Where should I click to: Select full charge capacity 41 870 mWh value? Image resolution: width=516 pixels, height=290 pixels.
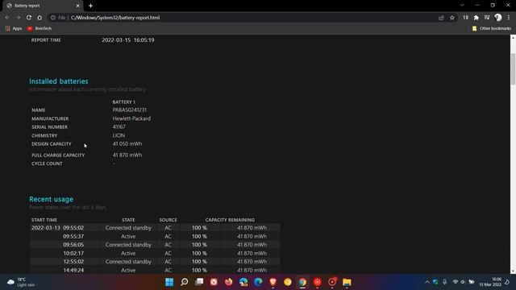127,155
